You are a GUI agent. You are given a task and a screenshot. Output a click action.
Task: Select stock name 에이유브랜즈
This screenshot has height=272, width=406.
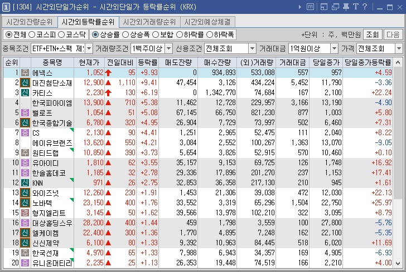pos(52,143)
